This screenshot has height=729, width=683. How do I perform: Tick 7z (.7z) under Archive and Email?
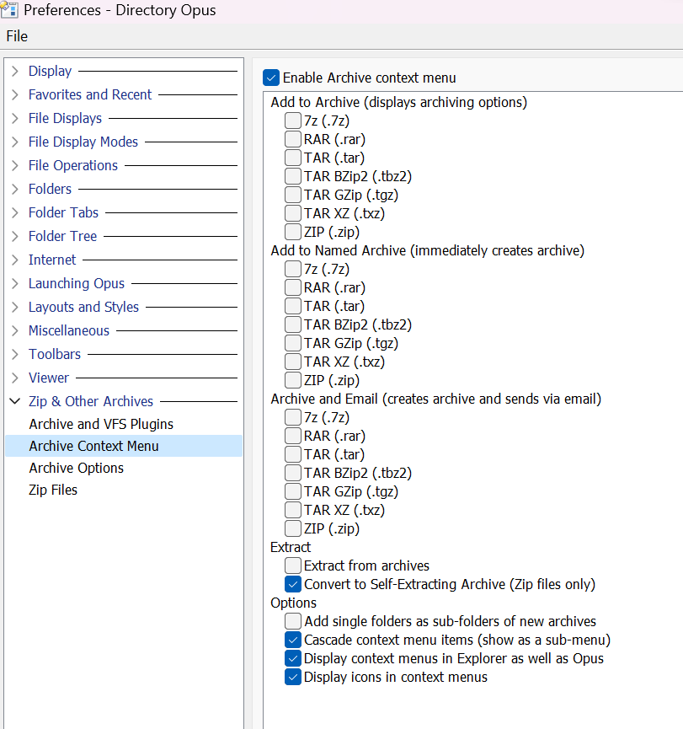293,417
